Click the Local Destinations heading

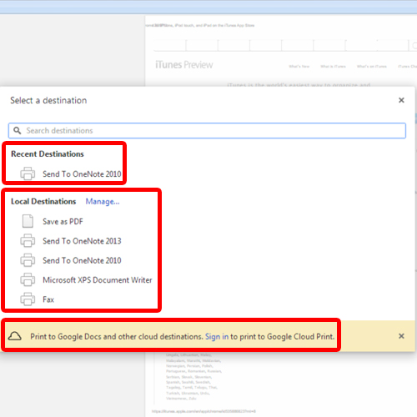(43, 202)
